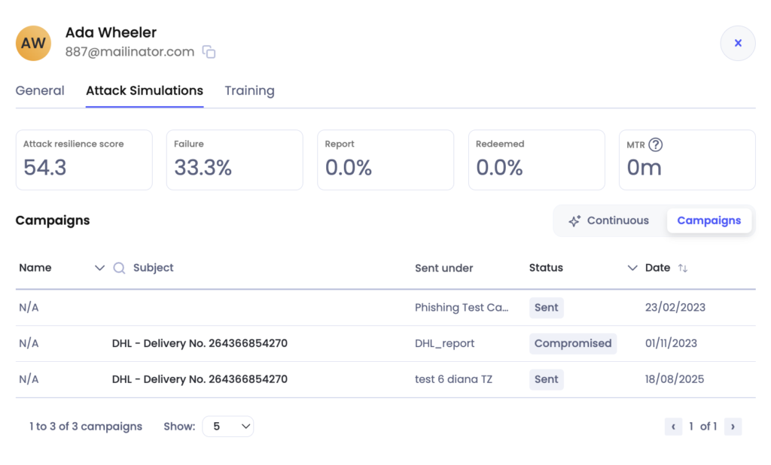Go to next page arrow

733,427
